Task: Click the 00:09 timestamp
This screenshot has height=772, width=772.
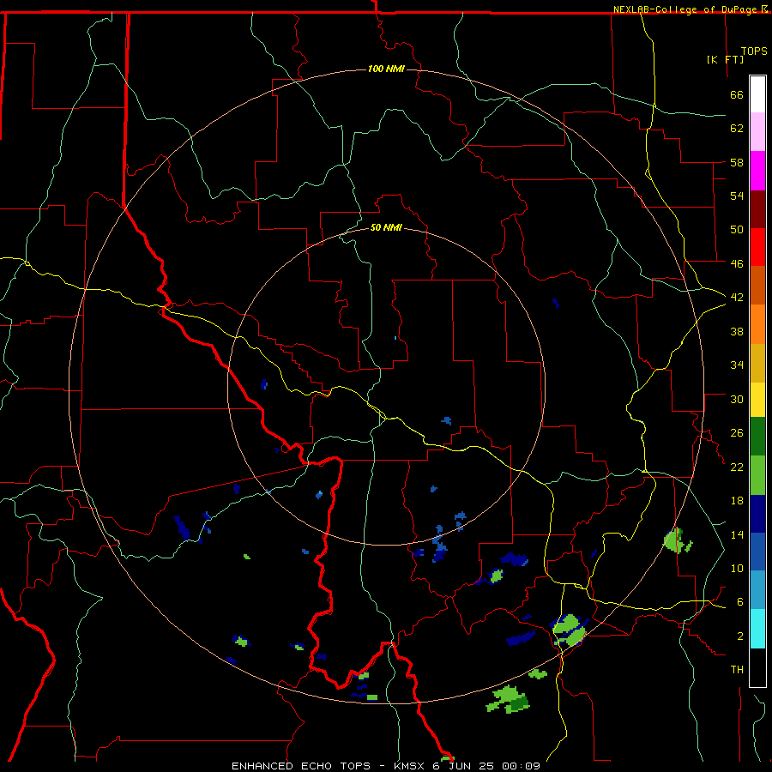Action: [x=521, y=766]
